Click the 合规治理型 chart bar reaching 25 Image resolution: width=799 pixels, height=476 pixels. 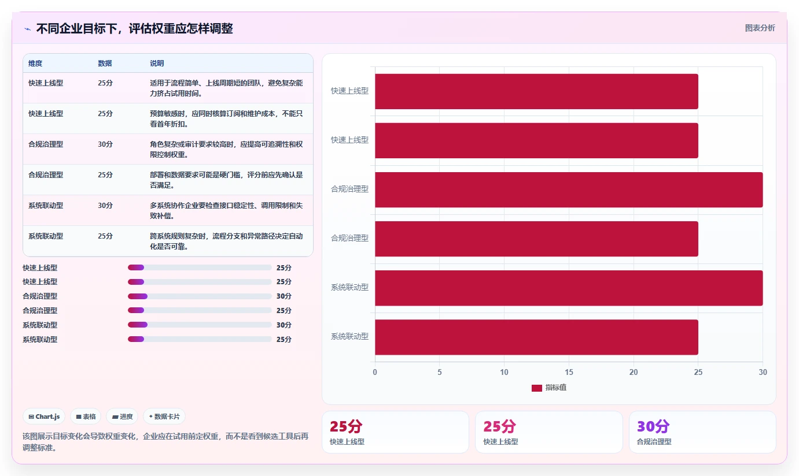pyautogui.click(x=536, y=239)
